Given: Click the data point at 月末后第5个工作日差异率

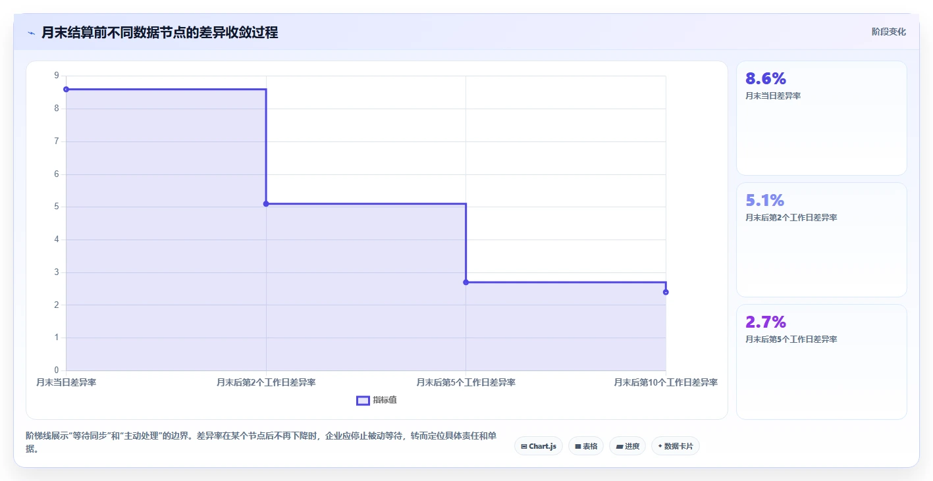Looking at the screenshot, I should [x=466, y=282].
